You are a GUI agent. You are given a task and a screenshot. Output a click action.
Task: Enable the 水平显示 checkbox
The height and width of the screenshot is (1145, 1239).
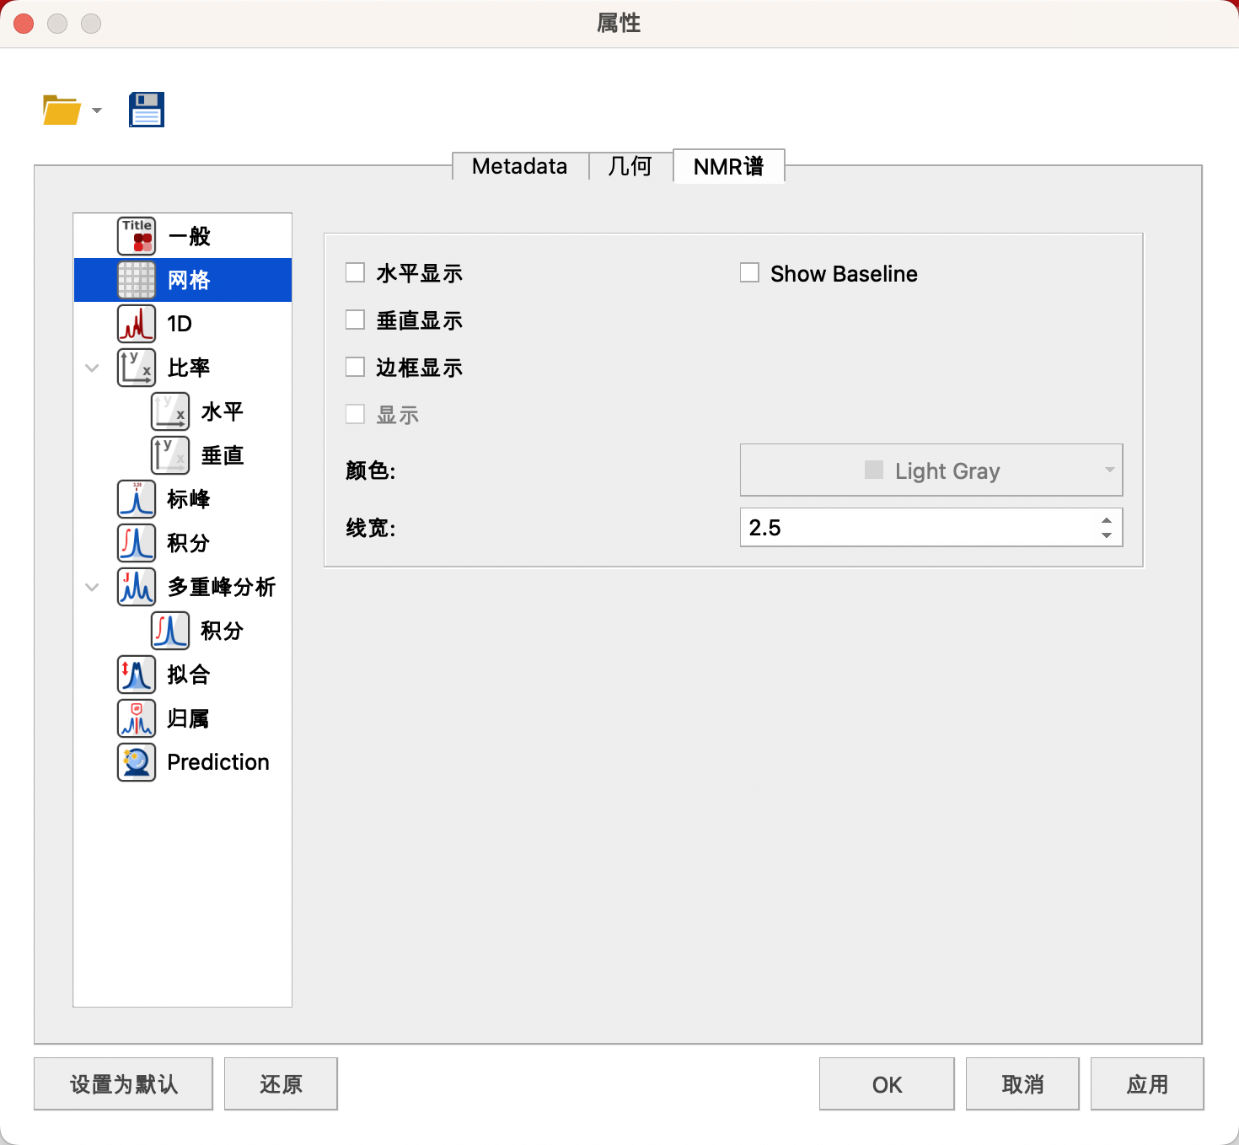tap(355, 272)
